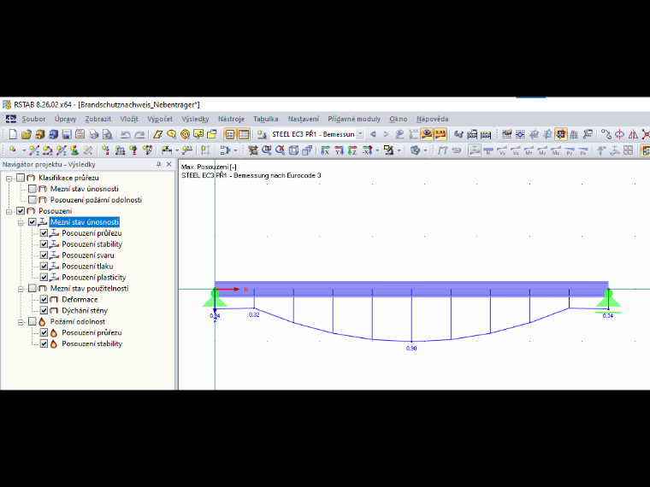
Task: Click the Save diskette icon in toolbar
Action: [67, 134]
